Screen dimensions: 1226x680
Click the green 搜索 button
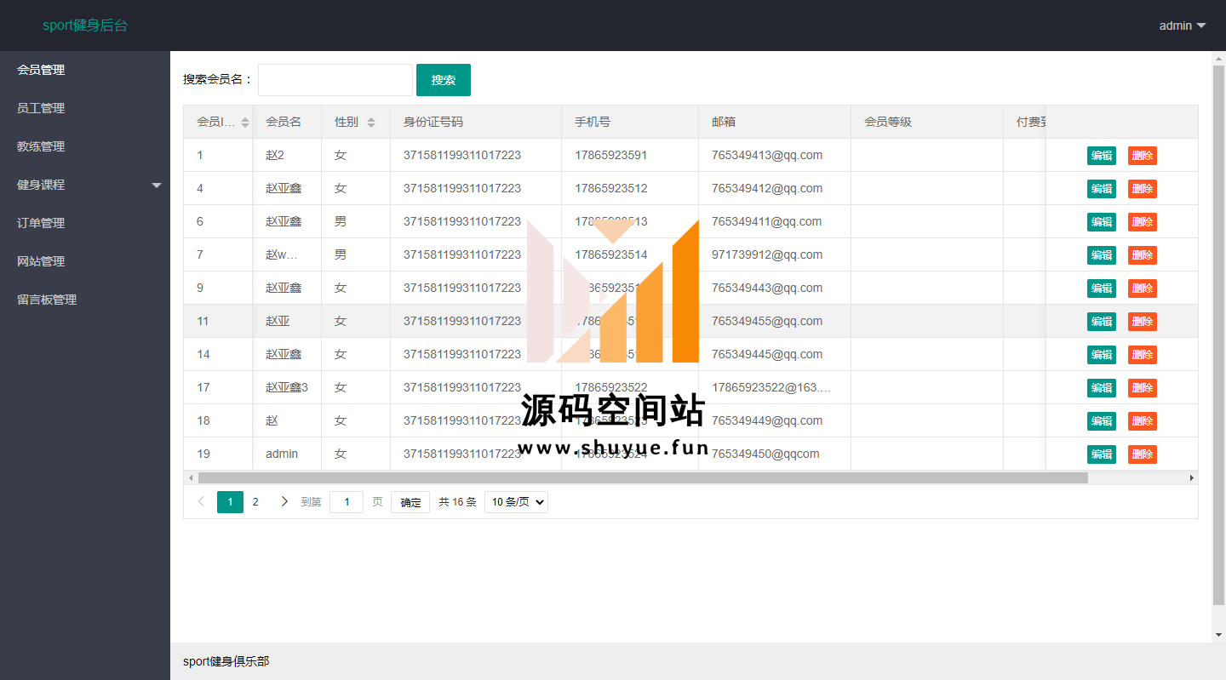pos(444,80)
